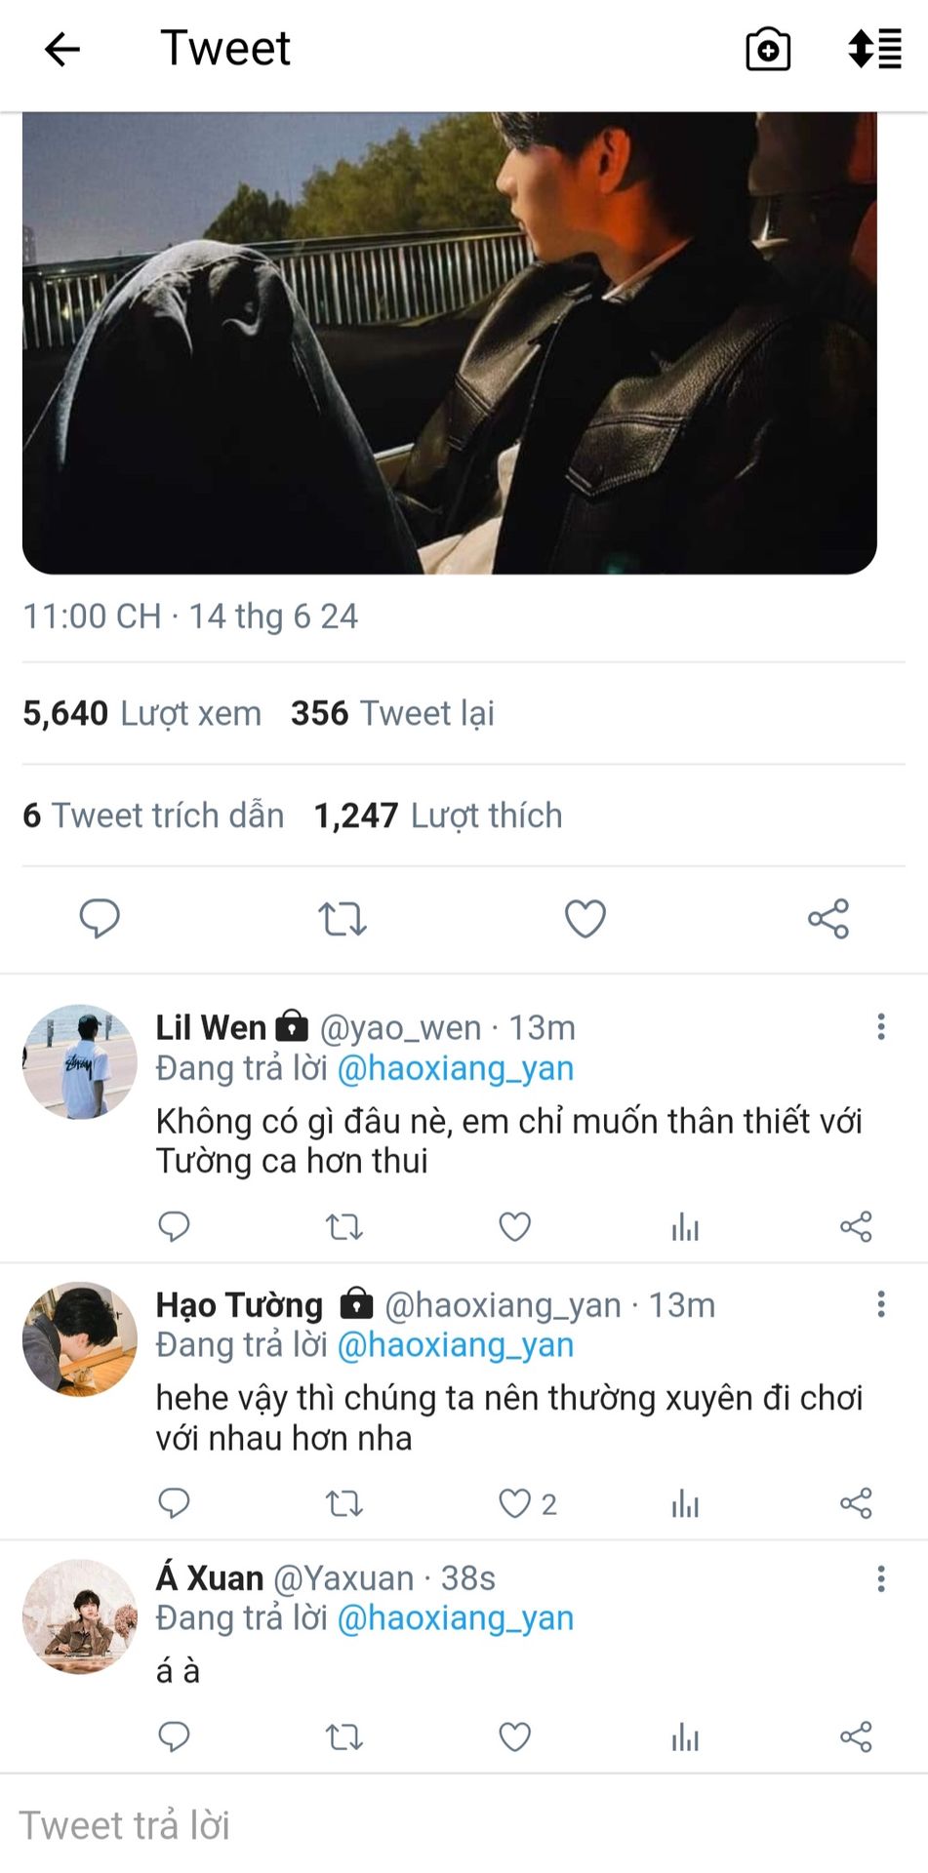928x1873 pixels.
Task: Open more options for Hạo Tường's reply
Action: (881, 1303)
